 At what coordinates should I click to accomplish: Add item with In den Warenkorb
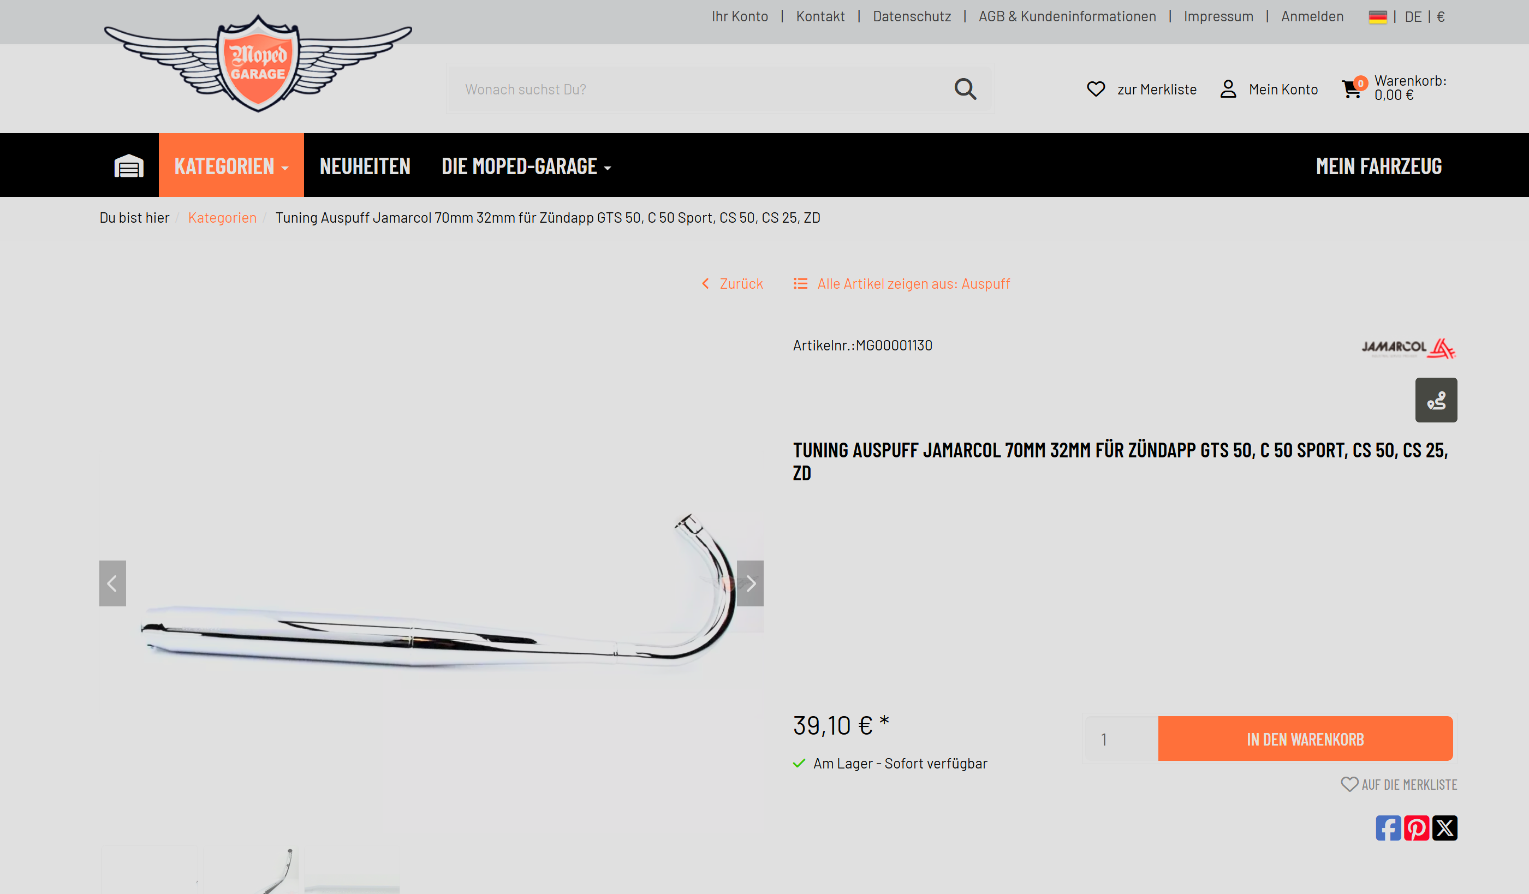point(1305,739)
